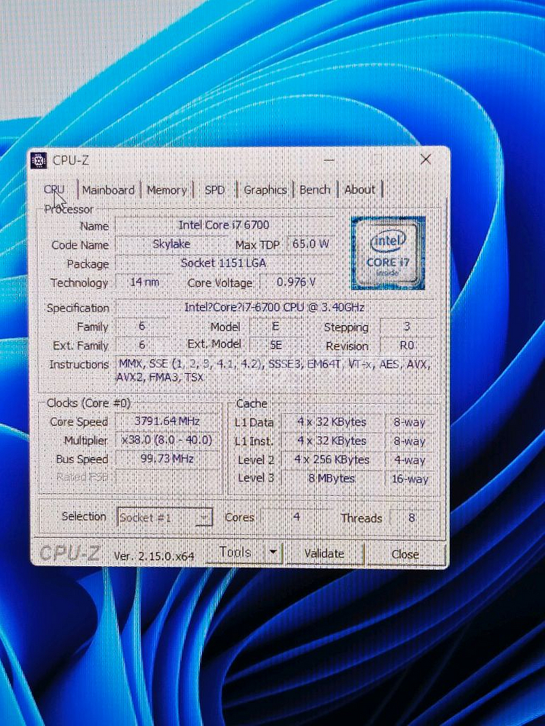
Task: Select the CPU tab
Action: pos(55,189)
